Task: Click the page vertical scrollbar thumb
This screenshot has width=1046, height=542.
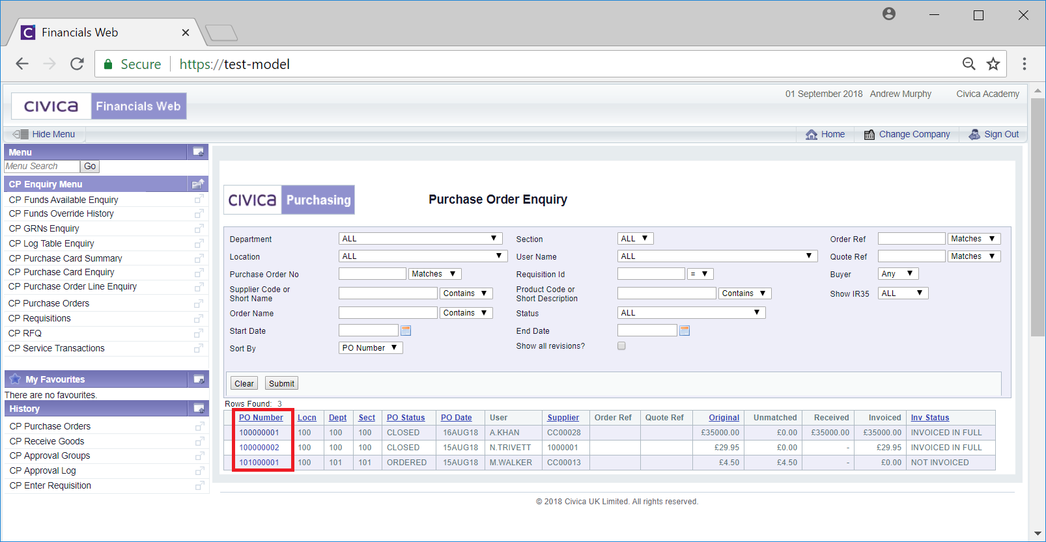Action: pyautogui.click(x=1038, y=217)
